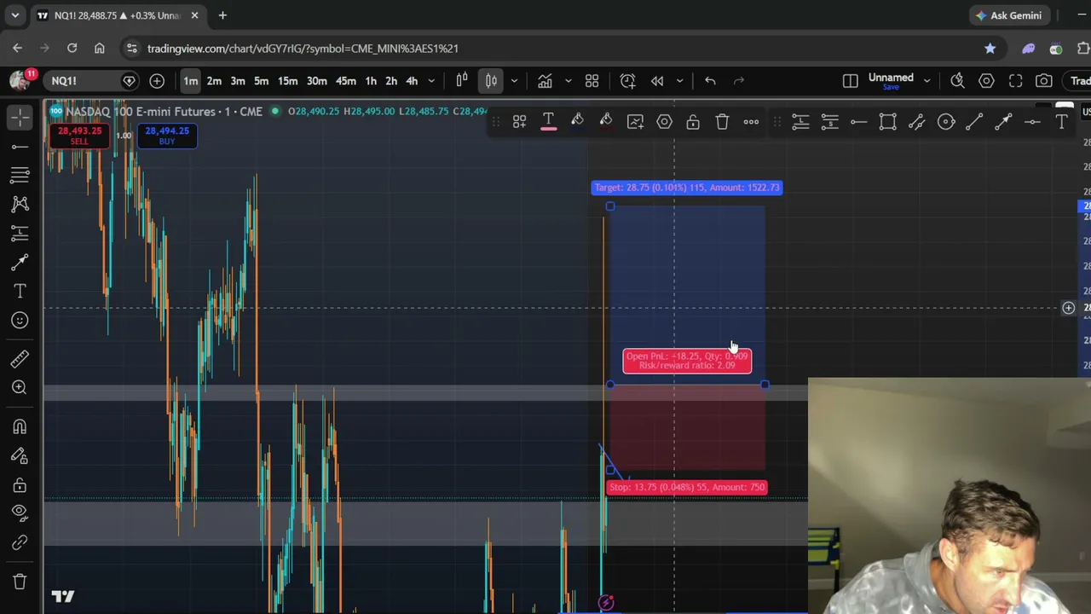Screen dimensions: 1091x614
Task: Switch to 4h timeframe
Action: click(412, 81)
